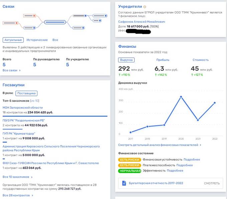Click the chevron next to Все 28 контрактов
The height and width of the screenshot is (199, 227).
[x=32, y=195]
